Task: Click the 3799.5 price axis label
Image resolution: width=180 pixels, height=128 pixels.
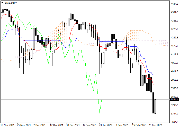Action: [175, 105]
